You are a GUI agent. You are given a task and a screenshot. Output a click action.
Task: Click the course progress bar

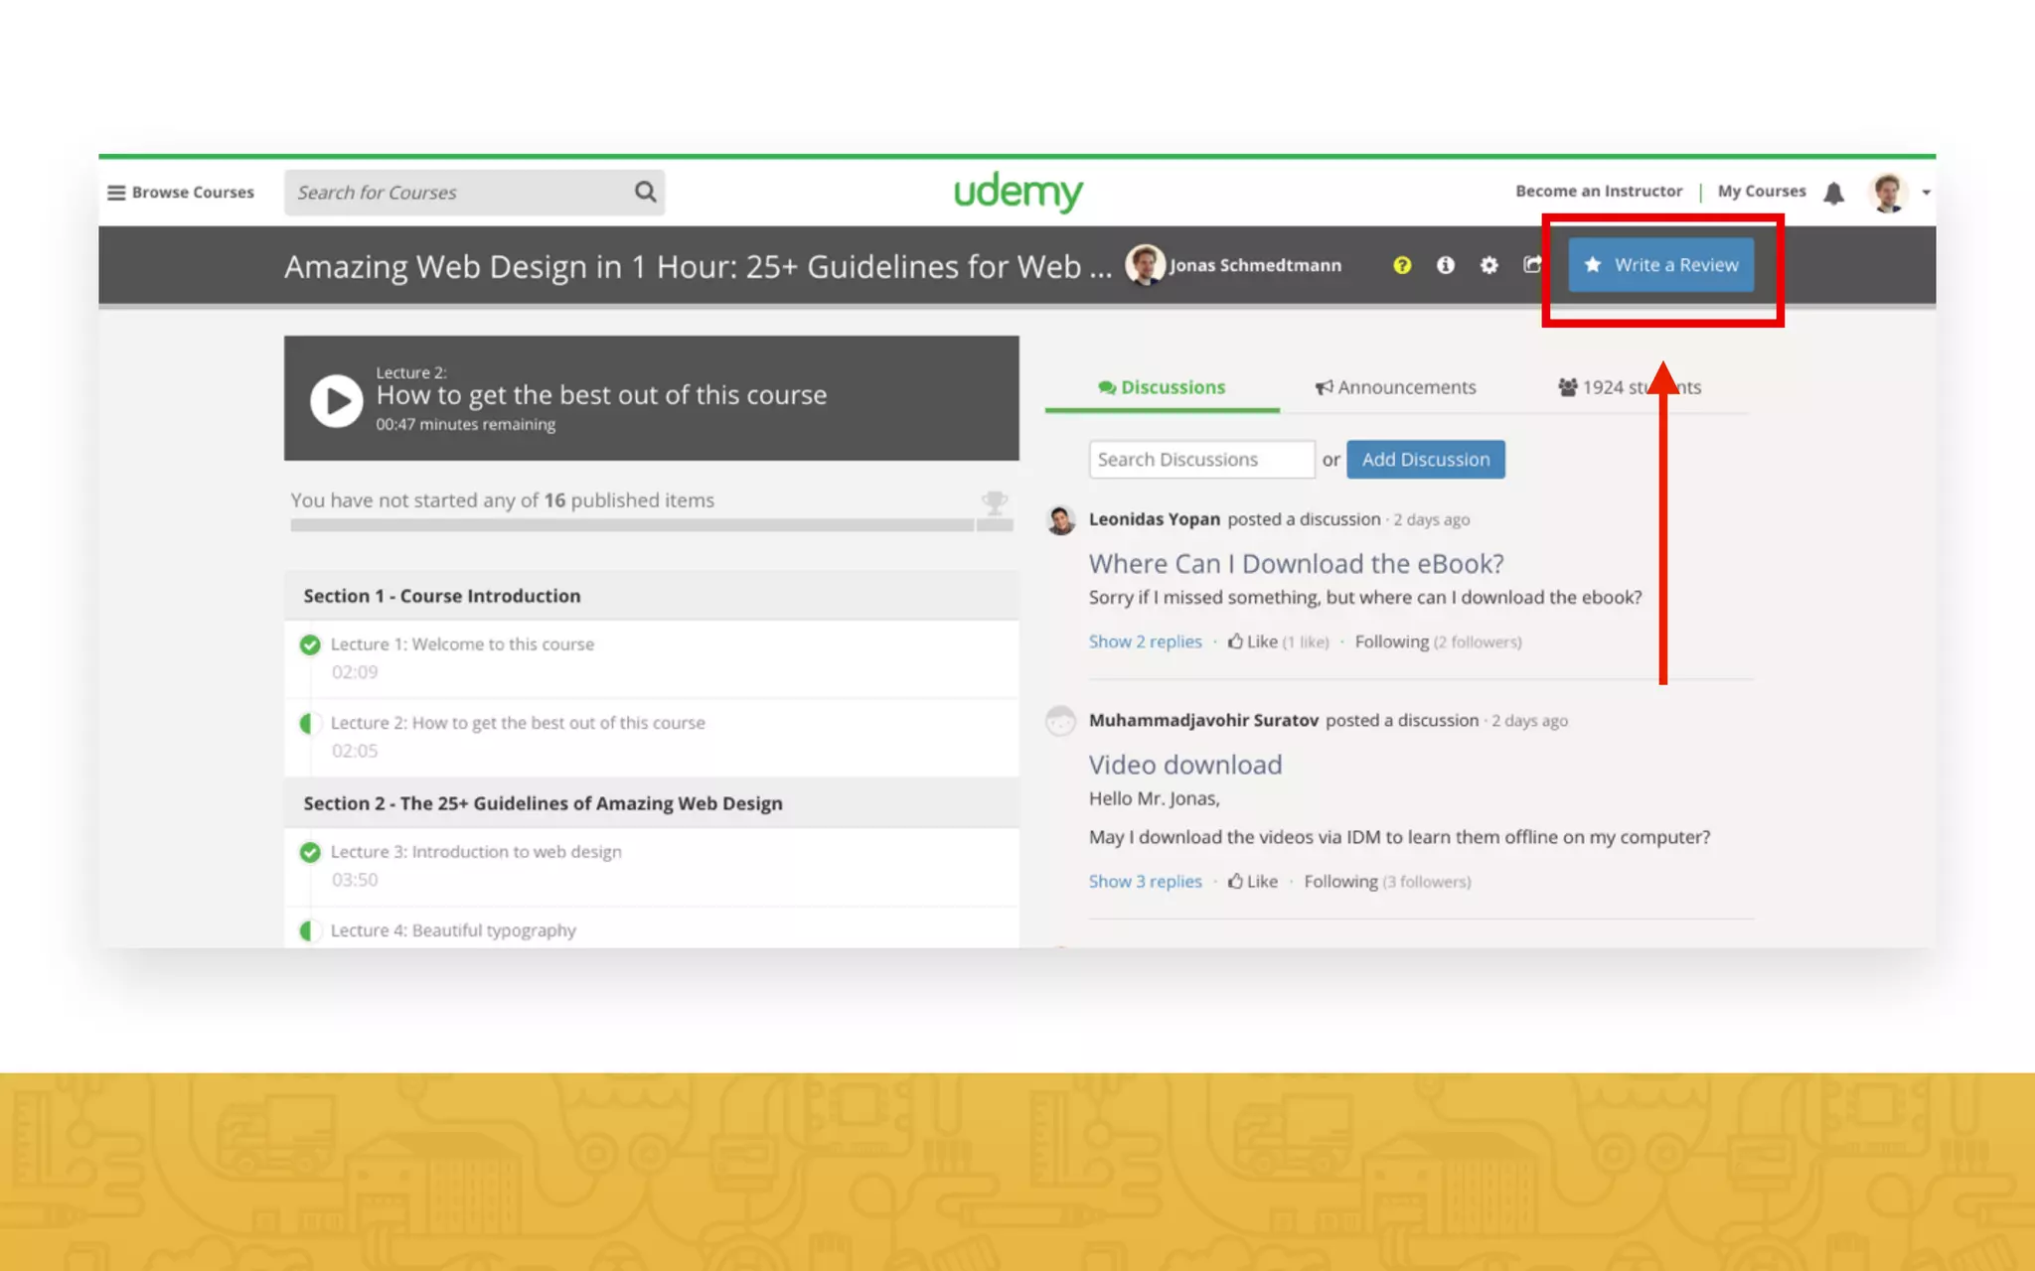632,525
